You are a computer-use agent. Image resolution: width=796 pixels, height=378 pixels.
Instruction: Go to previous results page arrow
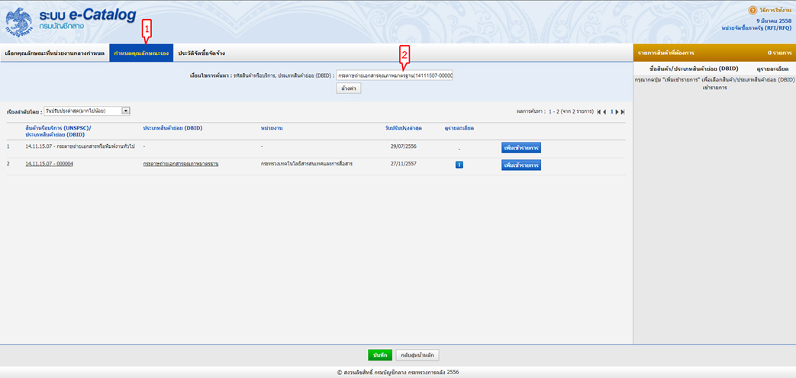[605, 112]
